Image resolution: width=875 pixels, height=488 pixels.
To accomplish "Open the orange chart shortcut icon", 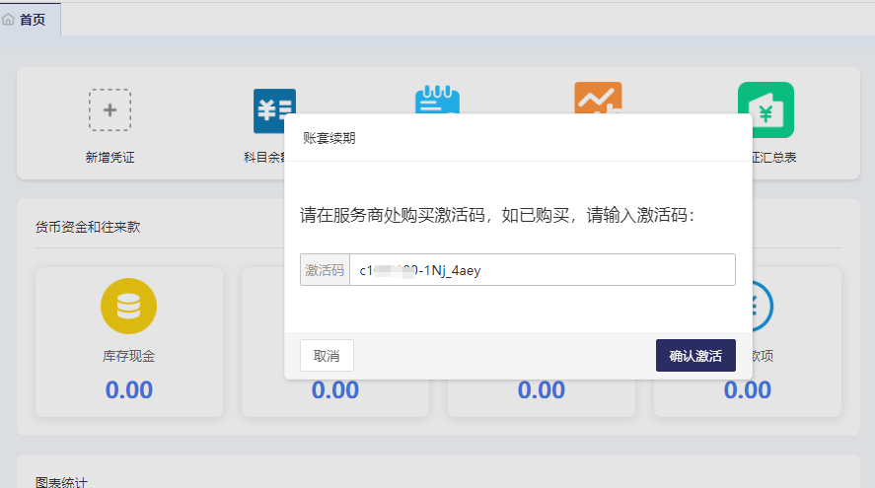I will pyautogui.click(x=598, y=98).
